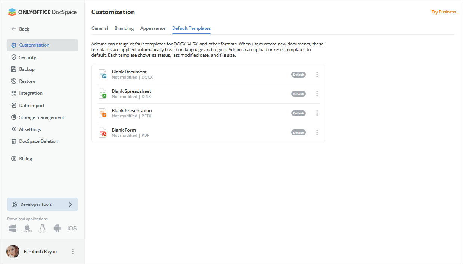Download the Android application
Image resolution: width=463 pixels, height=264 pixels.
pos(57,228)
